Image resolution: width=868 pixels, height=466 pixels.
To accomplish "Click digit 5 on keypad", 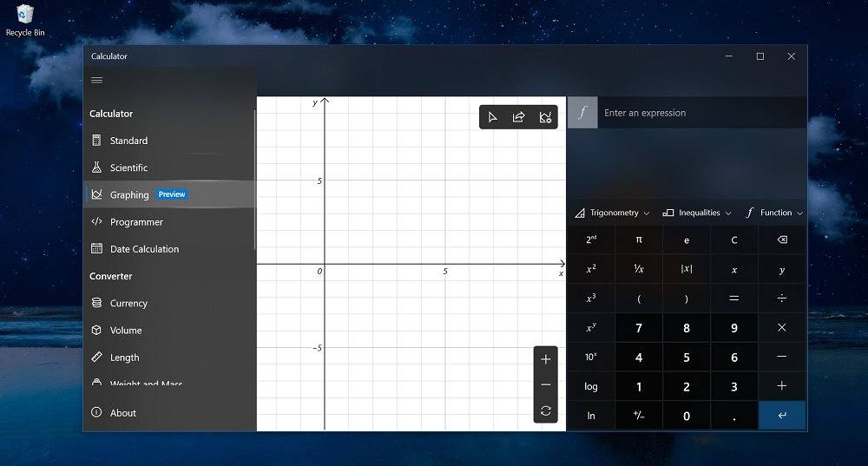I will (x=687, y=357).
